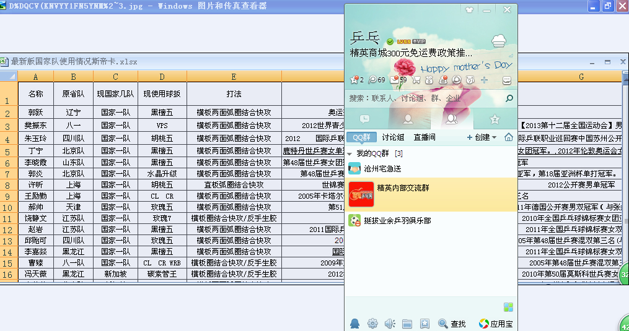
Task: Open the message manager speaker icon
Action: pos(390,324)
